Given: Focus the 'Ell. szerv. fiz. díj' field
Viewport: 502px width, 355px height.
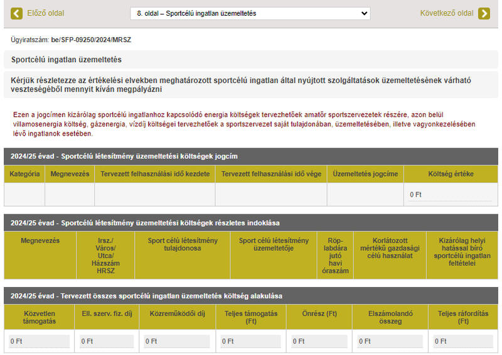Looking at the screenshot, I should (x=107, y=341).
